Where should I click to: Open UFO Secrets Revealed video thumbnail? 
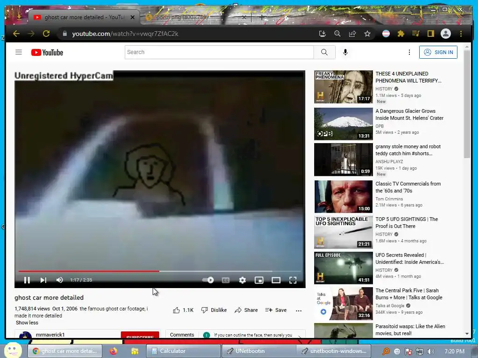(343, 268)
